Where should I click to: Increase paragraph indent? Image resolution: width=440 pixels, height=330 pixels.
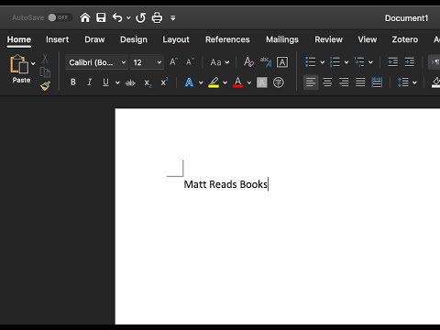(410, 62)
